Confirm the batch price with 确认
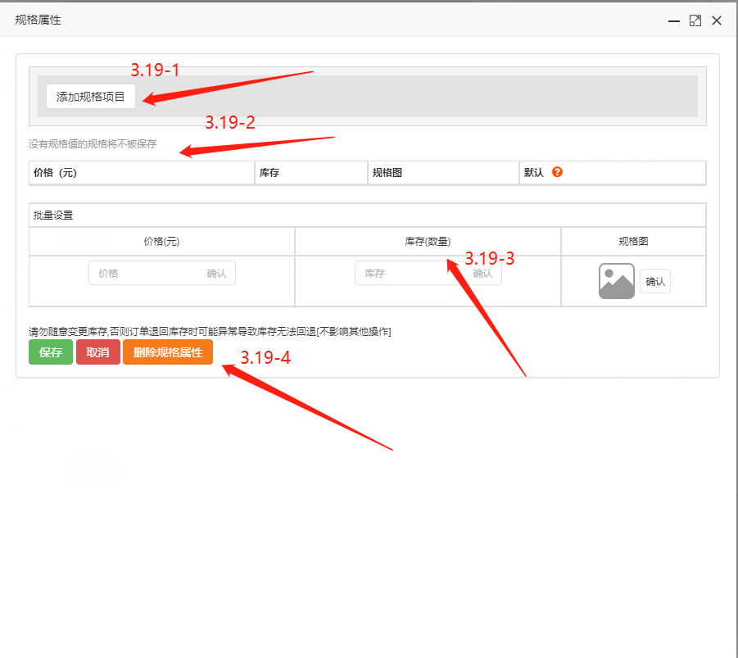This screenshot has height=658, width=738. click(x=217, y=274)
